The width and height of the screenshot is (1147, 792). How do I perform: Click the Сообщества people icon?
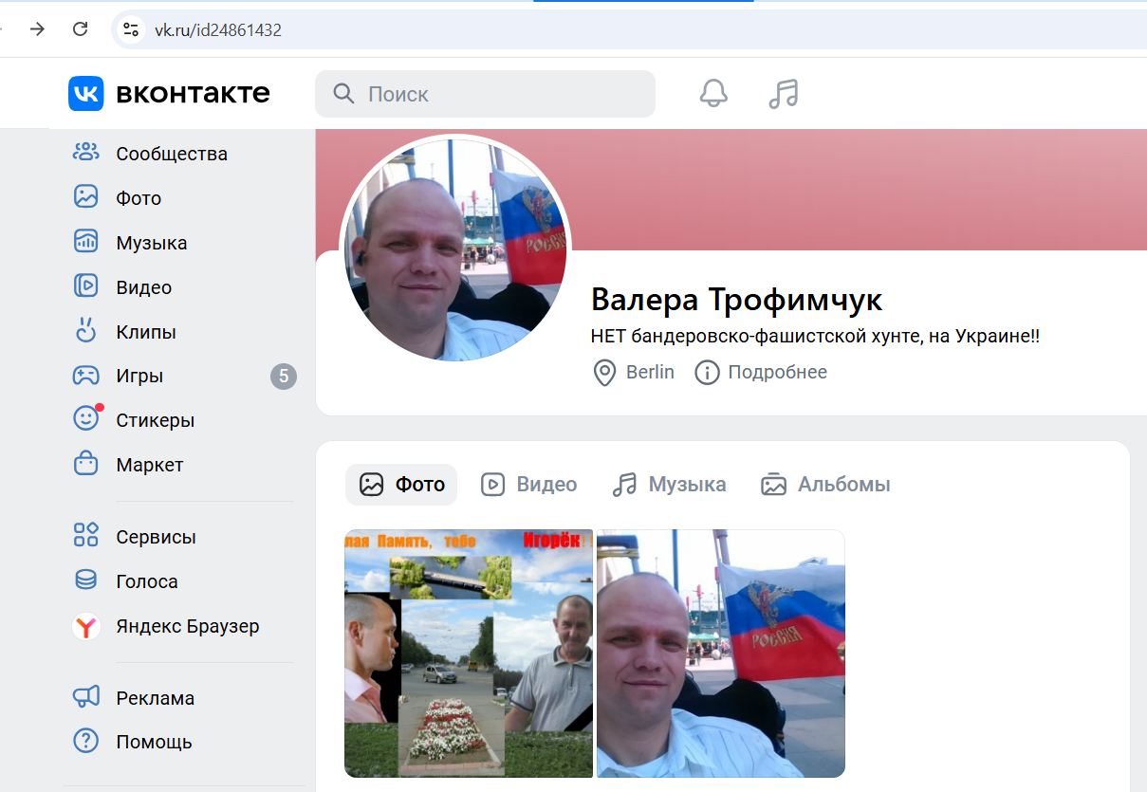tap(86, 153)
